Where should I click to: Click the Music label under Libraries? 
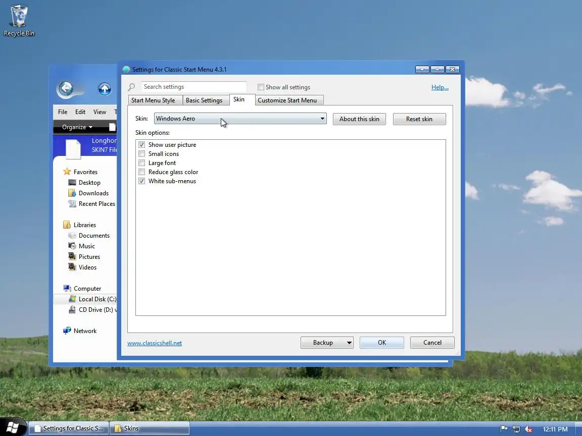pyautogui.click(x=87, y=246)
